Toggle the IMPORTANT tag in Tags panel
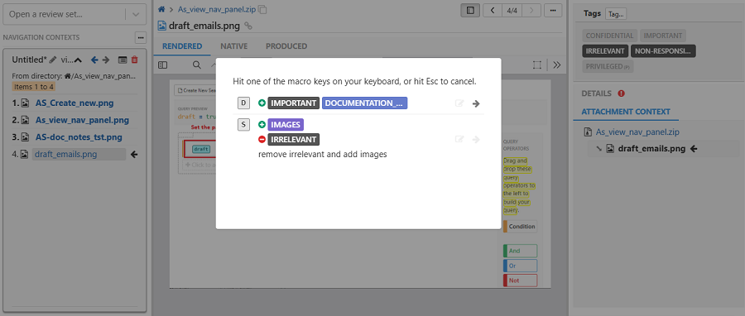 point(663,36)
